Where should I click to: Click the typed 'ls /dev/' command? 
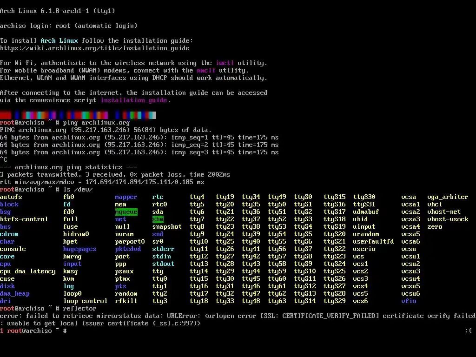coord(78,190)
